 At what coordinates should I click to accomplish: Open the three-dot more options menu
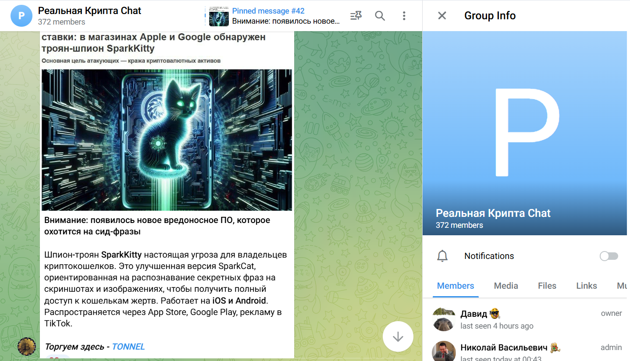[404, 16]
